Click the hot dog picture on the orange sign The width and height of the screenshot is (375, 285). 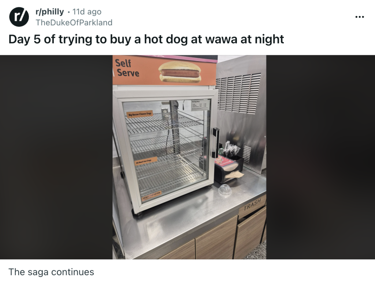(x=180, y=72)
